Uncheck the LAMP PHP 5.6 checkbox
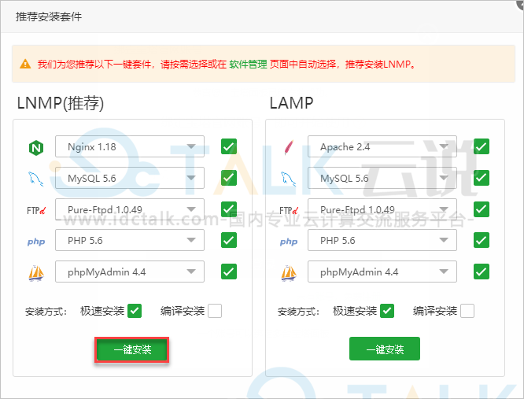Screen dimensions: 524x399 click(482, 240)
